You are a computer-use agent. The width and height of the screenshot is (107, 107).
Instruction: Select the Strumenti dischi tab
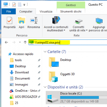click(x=71, y=12)
